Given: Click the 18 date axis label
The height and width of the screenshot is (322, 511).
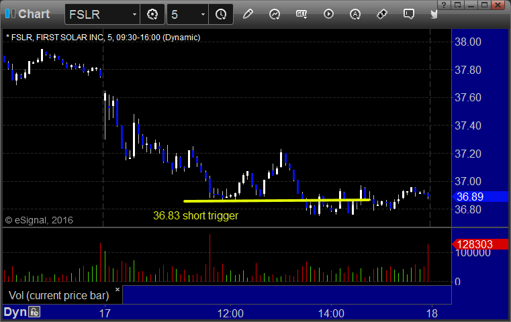Looking at the screenshot, I should (x=432, y=313).
